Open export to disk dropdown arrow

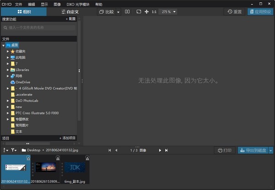click(x=271, y=151)
